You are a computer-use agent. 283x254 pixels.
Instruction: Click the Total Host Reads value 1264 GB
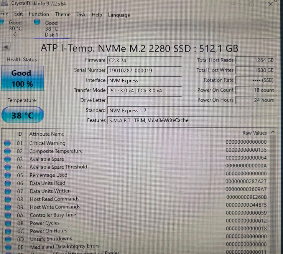tap(256, 60)
